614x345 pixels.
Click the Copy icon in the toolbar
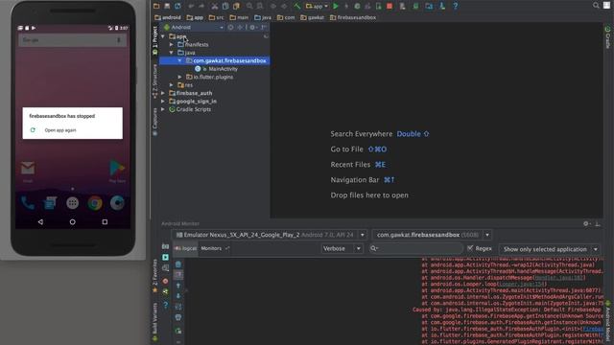pyautogui.click(x=225, y=6)
